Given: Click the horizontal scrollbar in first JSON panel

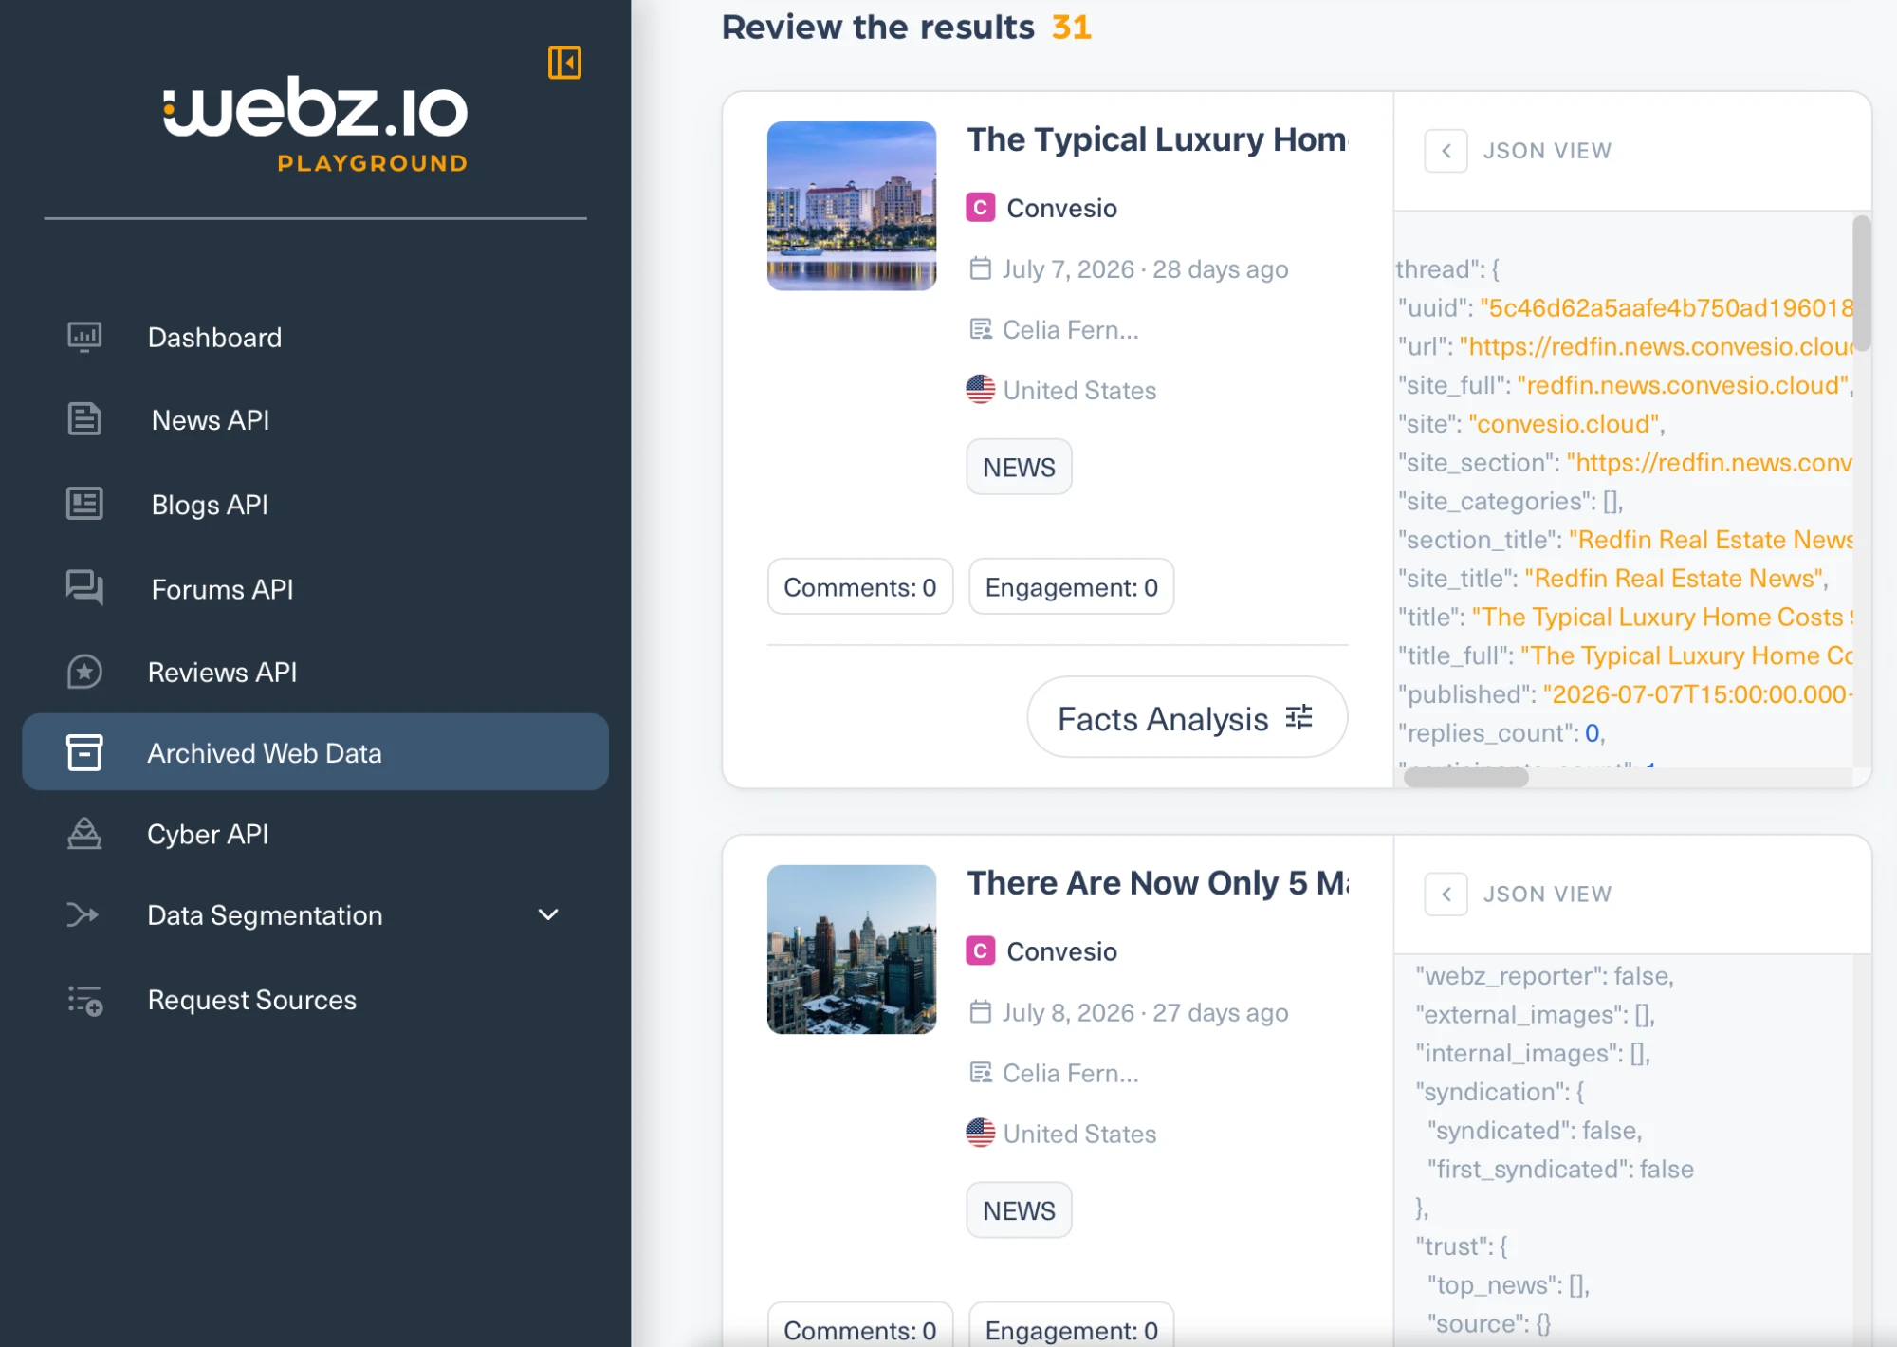Looking at the screenshot, I should [x=1466, y=778].
